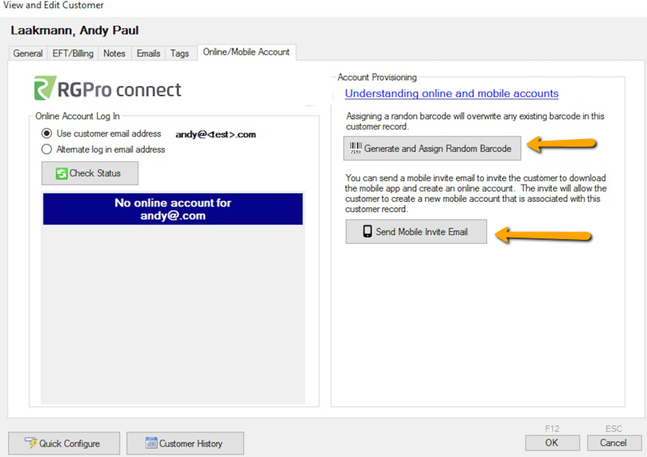This screenshot has height=457, width=647.
Task: Click the mobile invite explanation paragraph
Action: [x=476, y=193]
